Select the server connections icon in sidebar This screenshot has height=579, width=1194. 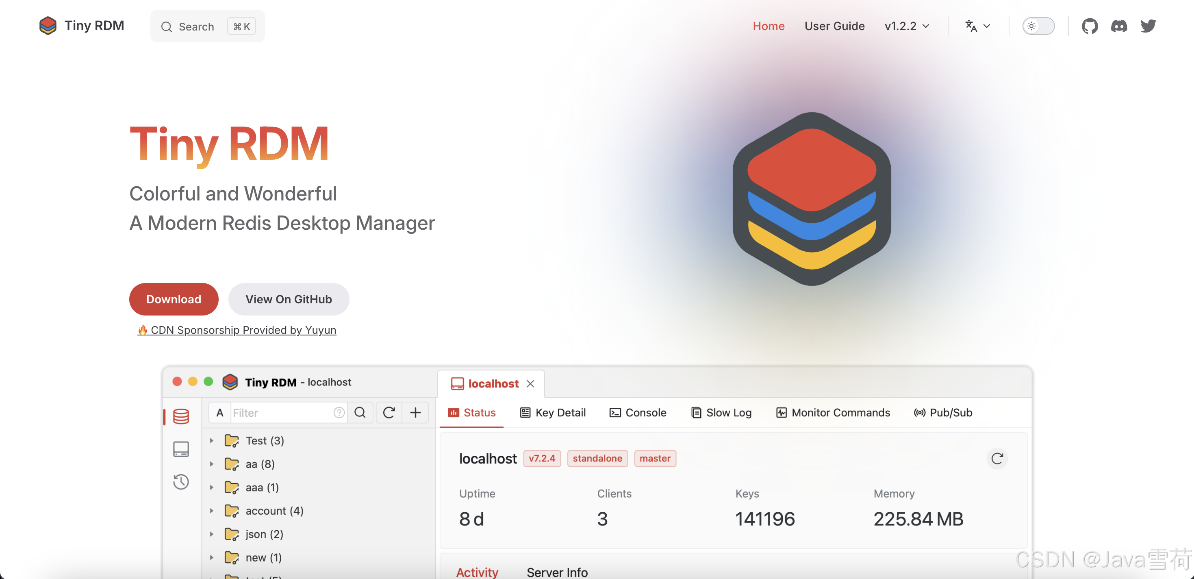point(181,449)
